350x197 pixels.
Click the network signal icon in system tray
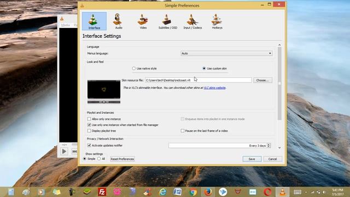click(x=312, y=192)
